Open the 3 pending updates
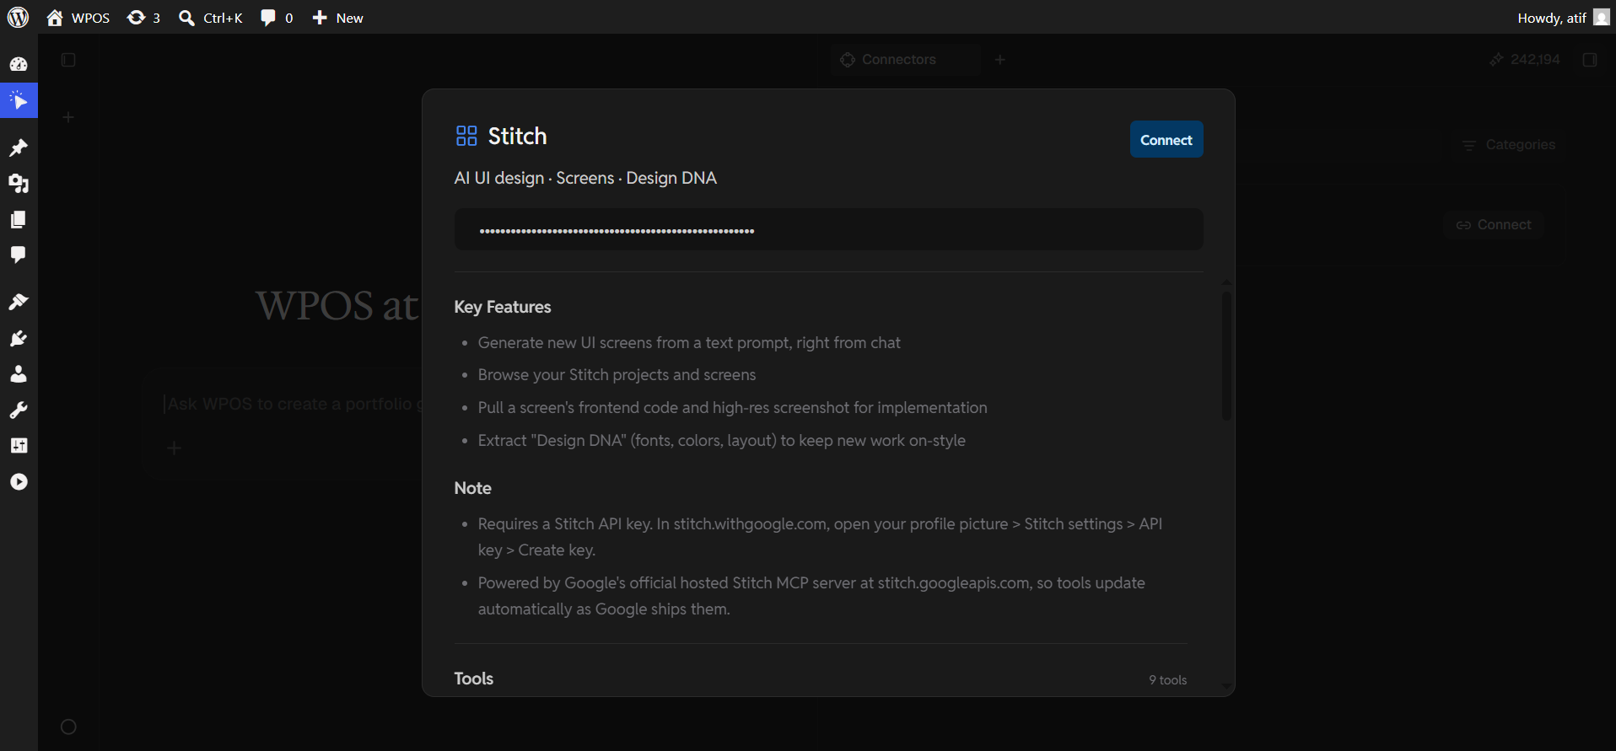 pos(143,18)
